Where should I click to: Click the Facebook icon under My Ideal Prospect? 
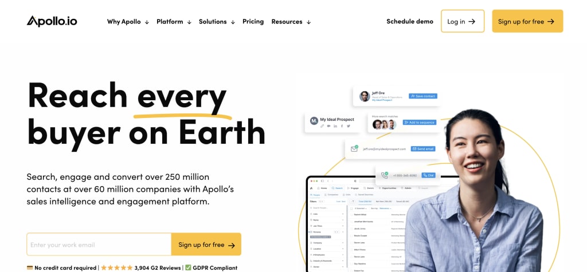pyautogui.click(x=342, y=126)
